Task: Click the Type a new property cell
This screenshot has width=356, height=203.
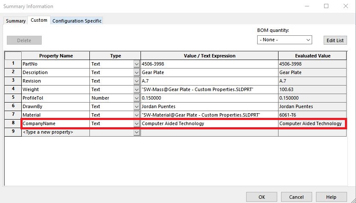Action: 56,132
